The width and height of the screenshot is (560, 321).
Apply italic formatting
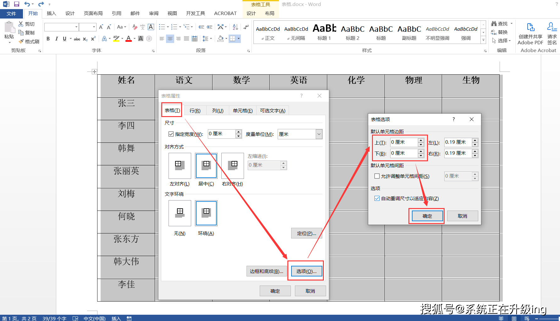click(x=56, y=39)
